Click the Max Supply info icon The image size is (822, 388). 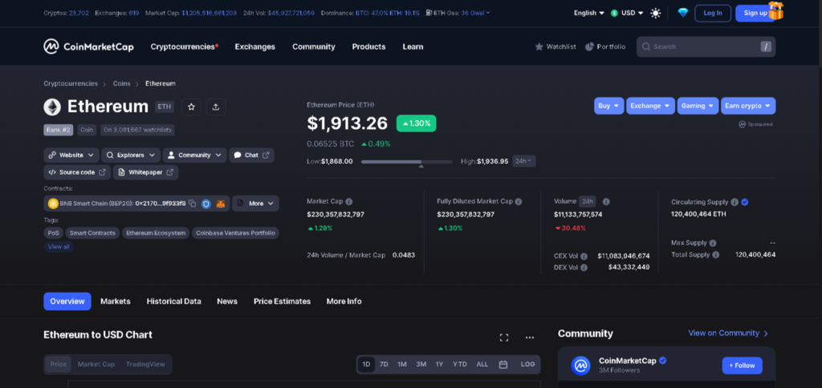[x=713, y=243]
